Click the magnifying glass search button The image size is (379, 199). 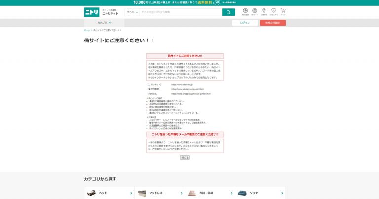pyautogui.click(x=228, y=12)
